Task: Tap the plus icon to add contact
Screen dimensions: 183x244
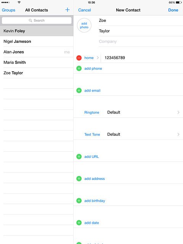Action: 67,10
